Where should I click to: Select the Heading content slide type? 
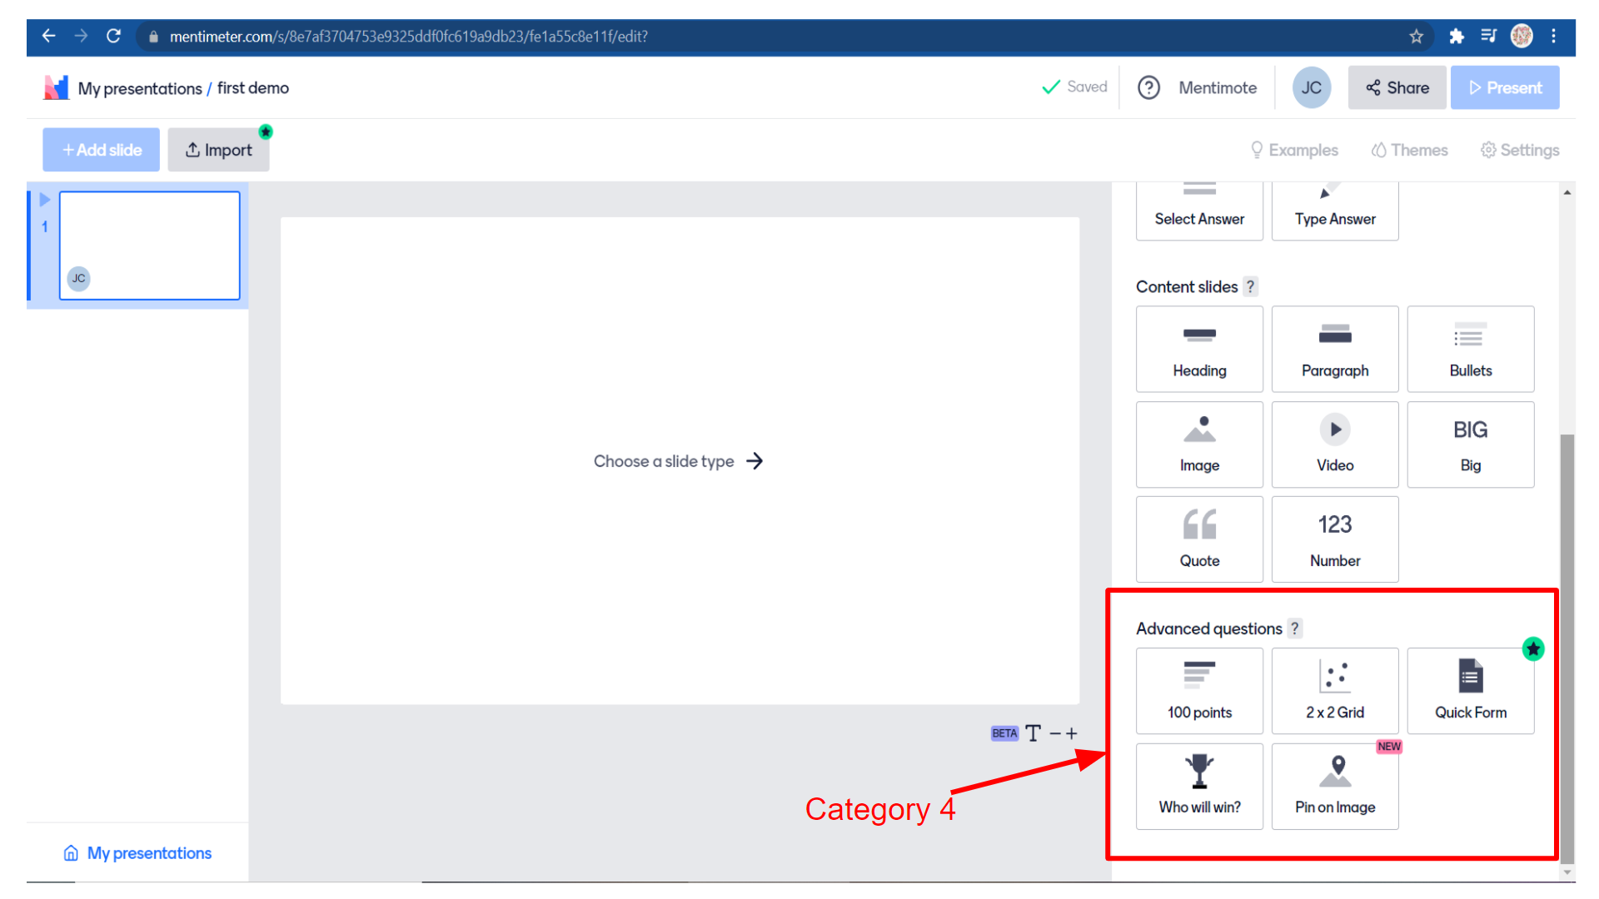pyautogui.click(x=1199, y=349)
